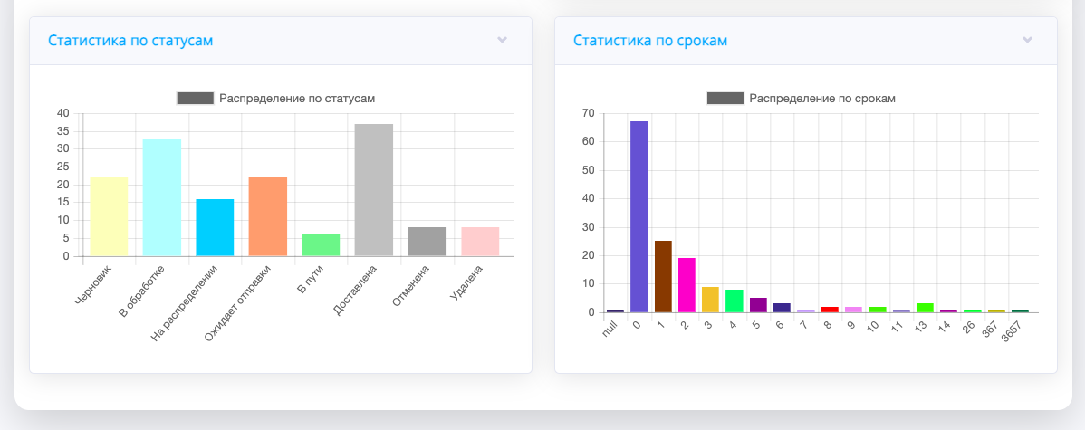The image size is (1085, 430).
Task: Select the gold bar for 3 days
Action: tap(710, 300)
